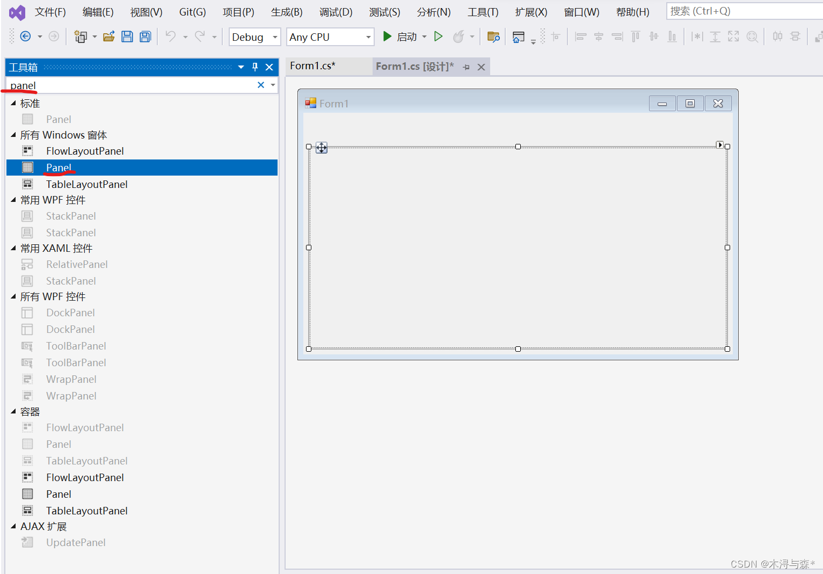Click the Align Lefts icon
The height and width of the screenshot is (574, 823).
[581, 36]
